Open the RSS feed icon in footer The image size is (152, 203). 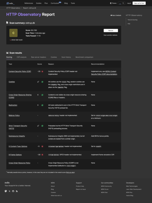pyautogui.click(x=17, y=191)
